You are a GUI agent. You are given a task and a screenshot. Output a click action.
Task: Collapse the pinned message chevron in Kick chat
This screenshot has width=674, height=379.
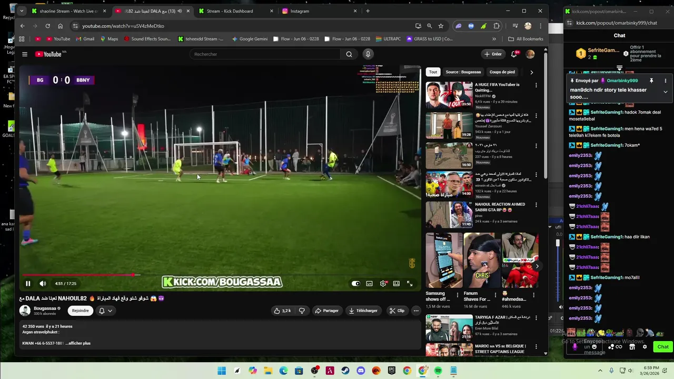point(665,92)
